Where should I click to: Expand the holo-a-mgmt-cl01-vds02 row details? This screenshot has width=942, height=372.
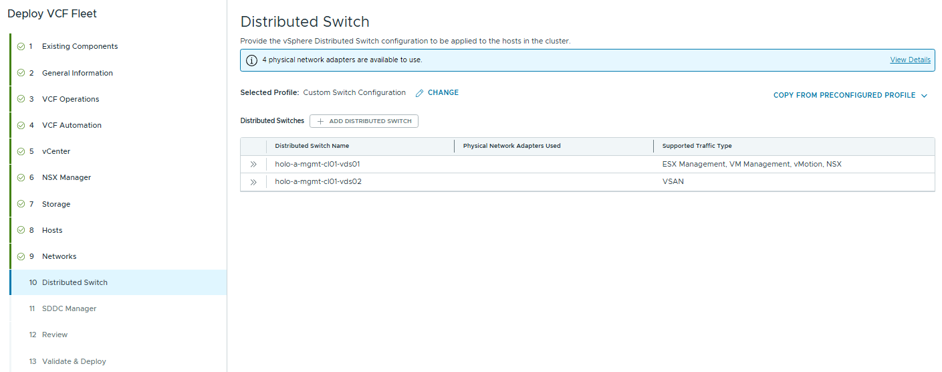coord(253,182)
